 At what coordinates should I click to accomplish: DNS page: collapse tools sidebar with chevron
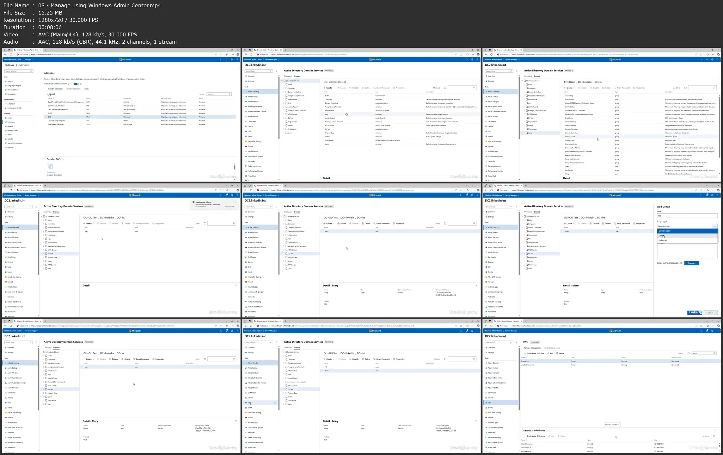pyautogui.click(x=517, y=342)
